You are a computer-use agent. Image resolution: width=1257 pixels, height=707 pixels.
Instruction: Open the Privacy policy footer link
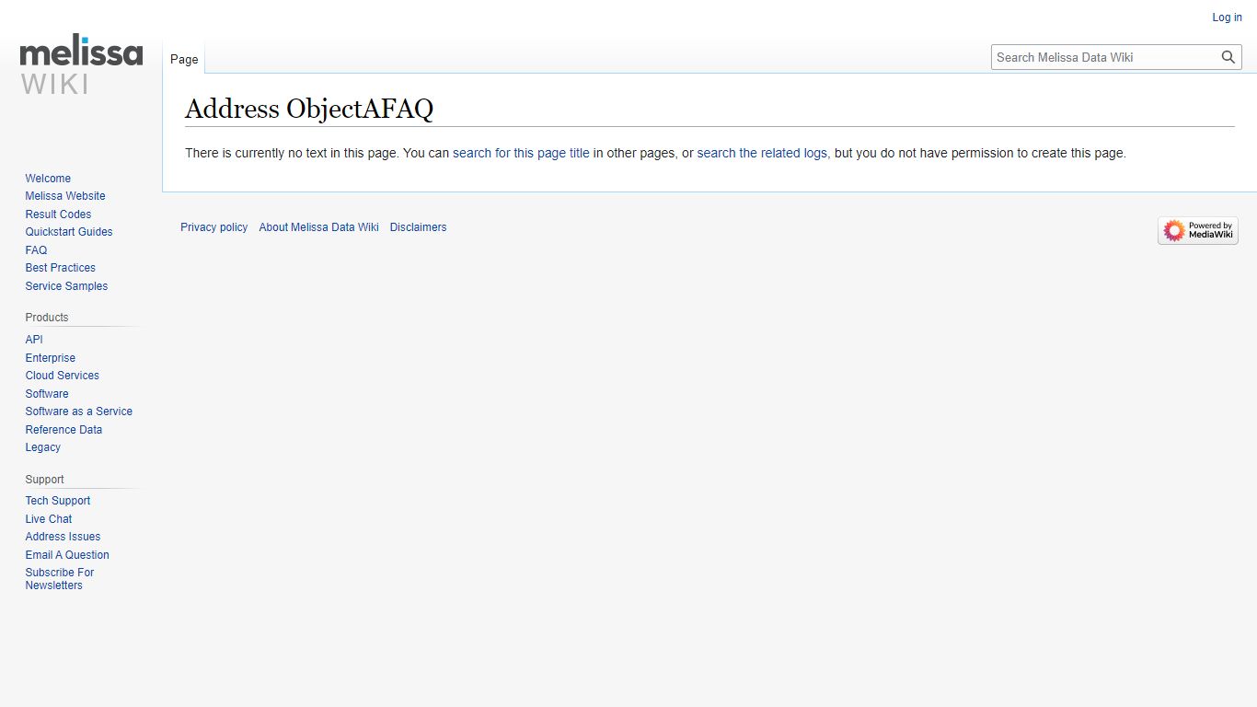tap(213, 227)
